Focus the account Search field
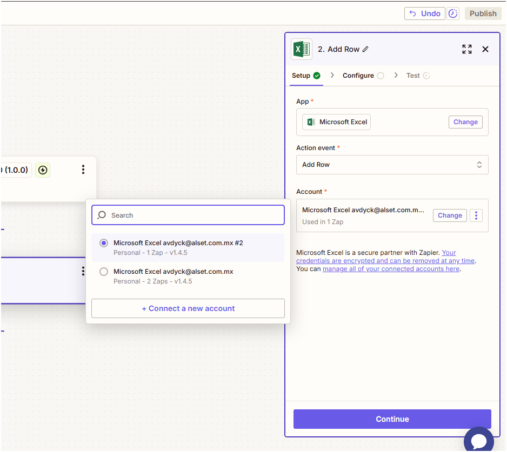The image size is (507, 452). tap(188, 215)
